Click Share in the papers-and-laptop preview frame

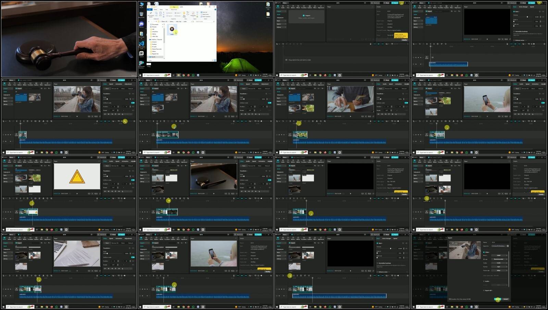(x=113, y=234)
